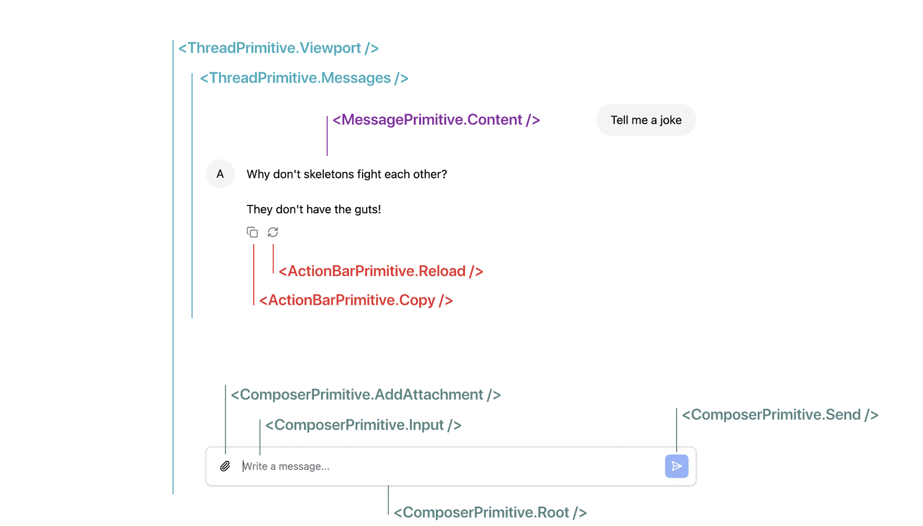Click the assistant avatar marked A
This screenshot has width=923, height=526.
pos(220,174)
